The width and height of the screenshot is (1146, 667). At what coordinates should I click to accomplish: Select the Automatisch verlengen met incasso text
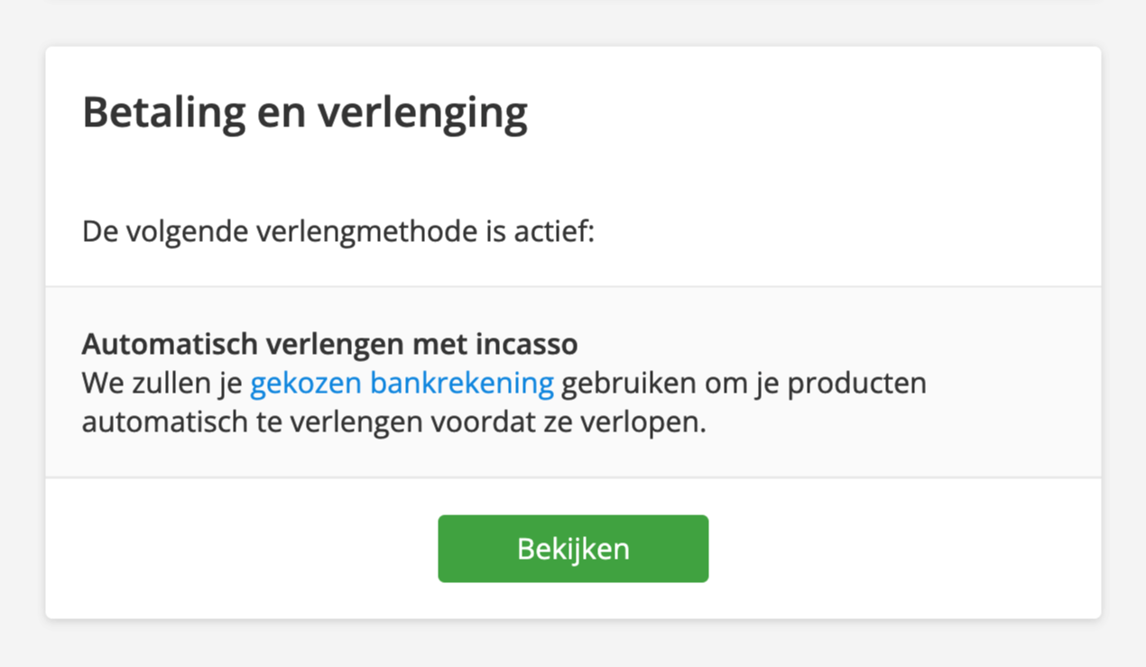[x=330, y=343]
